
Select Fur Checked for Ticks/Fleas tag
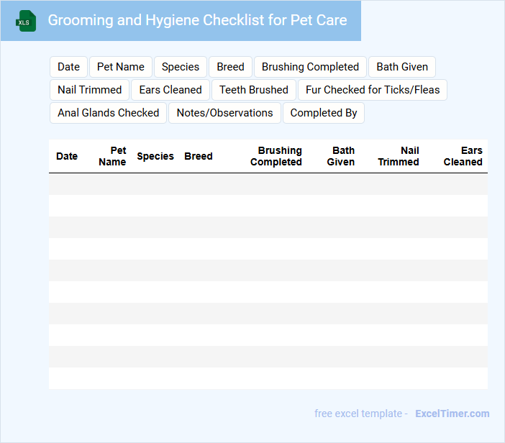373,90
